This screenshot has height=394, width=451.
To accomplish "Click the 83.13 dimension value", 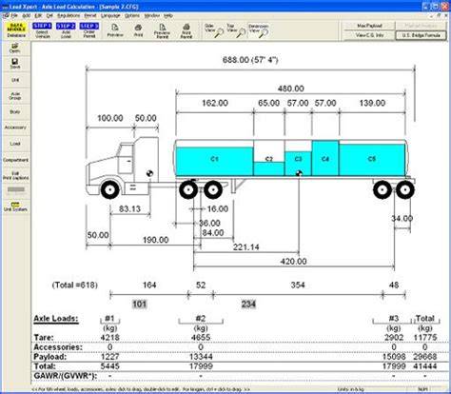I will point(129,209).
